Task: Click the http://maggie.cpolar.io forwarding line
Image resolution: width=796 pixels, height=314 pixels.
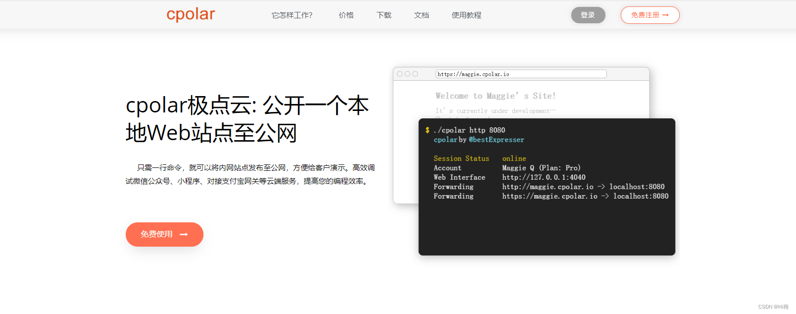Action: coord(583,187)
